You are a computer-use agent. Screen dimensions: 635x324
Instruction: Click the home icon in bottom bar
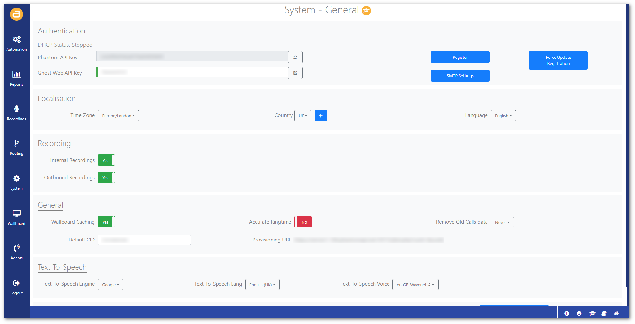click(x=616, y=313)
